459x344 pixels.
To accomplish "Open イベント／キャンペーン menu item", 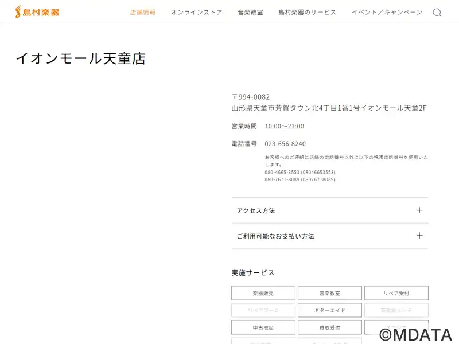I will [x=387, y=12].
